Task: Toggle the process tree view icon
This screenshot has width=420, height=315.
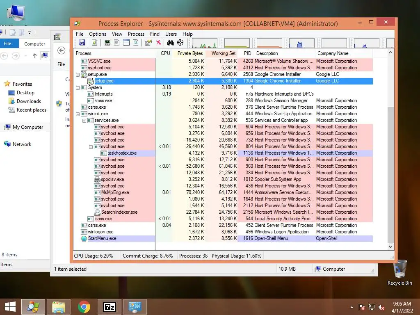Action: click(x=117, y=43)
